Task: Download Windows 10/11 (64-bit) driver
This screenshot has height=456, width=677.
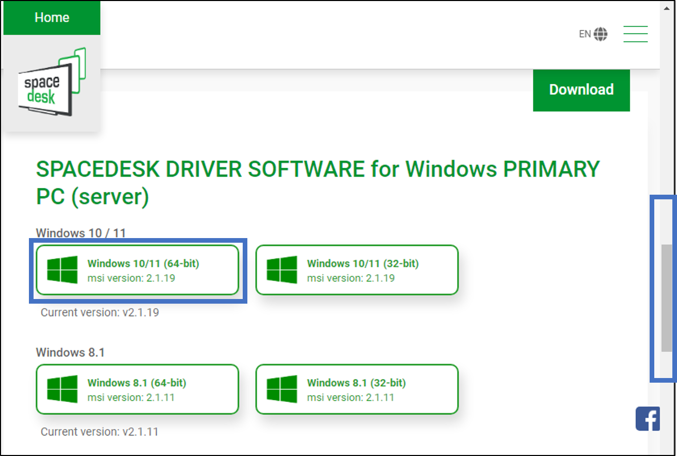Action: (x=137, y=270)
